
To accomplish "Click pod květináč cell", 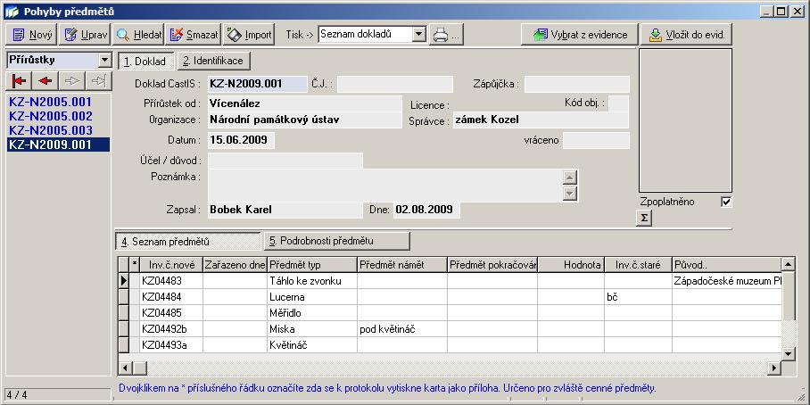I will (402, 329).
